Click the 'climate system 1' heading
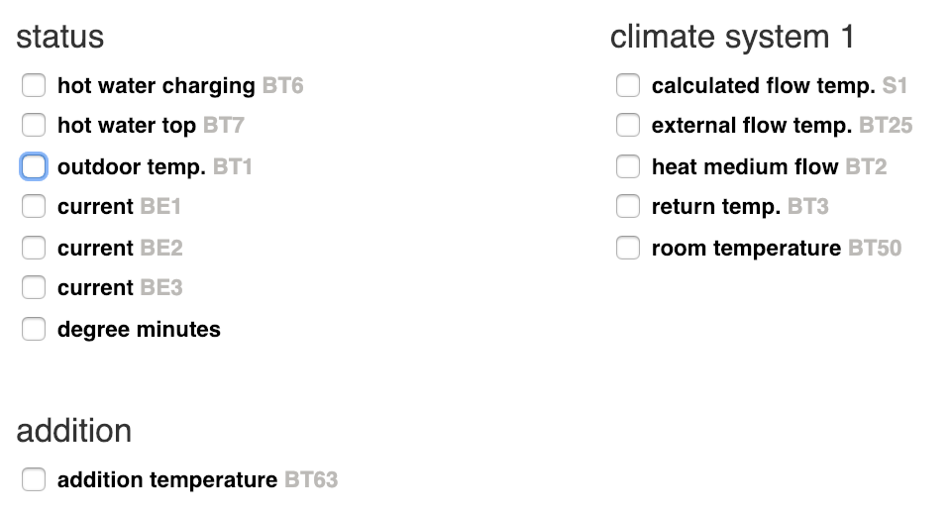The height and width of the screenshot is (517, 951). click(732, 38)
